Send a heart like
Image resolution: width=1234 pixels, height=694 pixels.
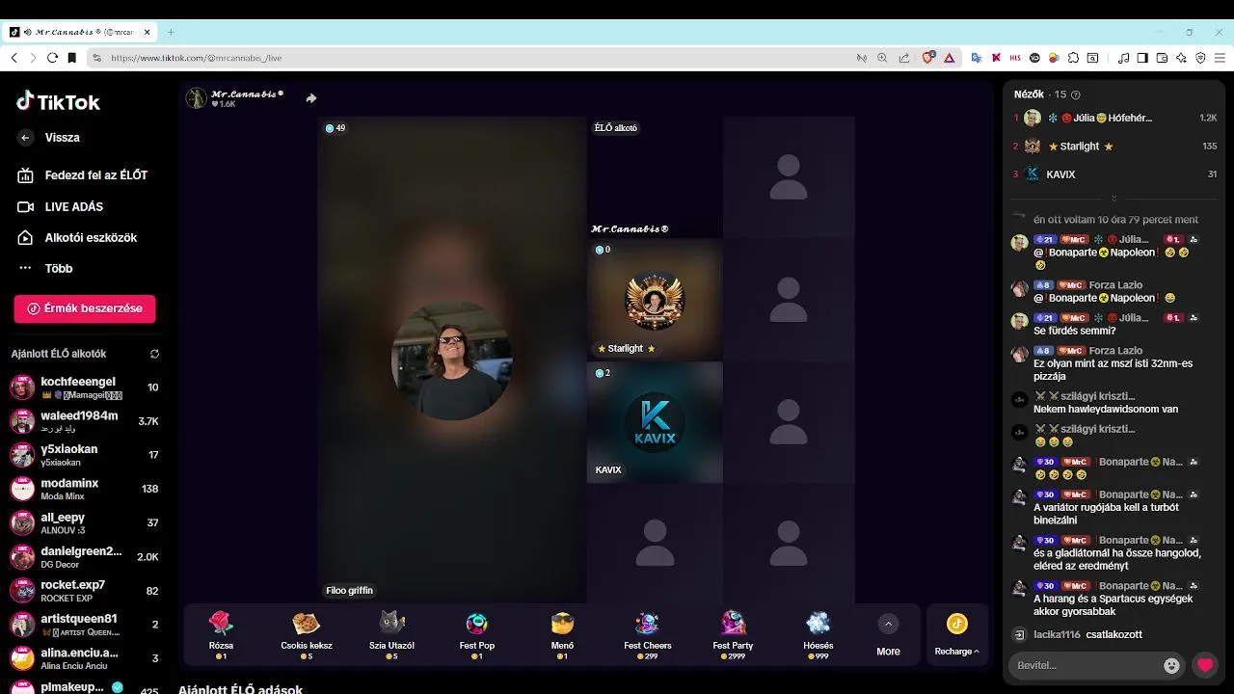coord(1204,665)
